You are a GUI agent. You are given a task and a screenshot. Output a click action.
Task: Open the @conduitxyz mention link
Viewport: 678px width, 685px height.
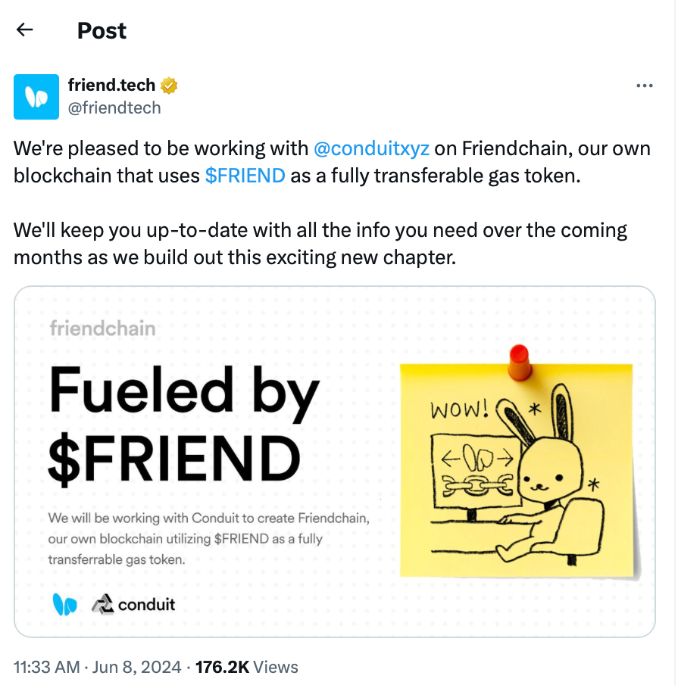(x=371, y=148)
